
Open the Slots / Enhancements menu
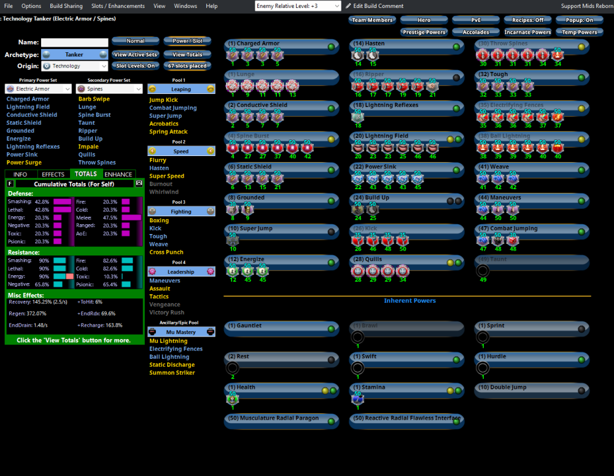(x=117, y=6)
